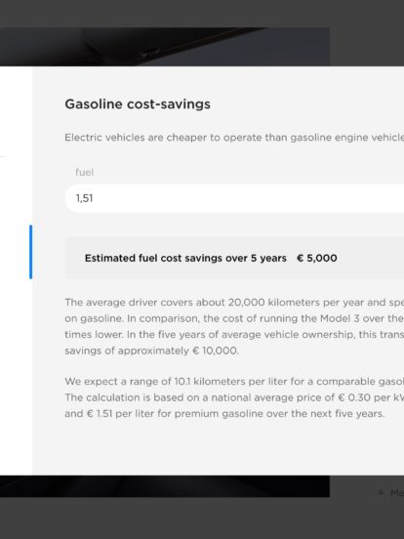Image resolution: width=404 pixels, height=539 pixels.
Task: Click the dimmed overlay above the modal
Action: (x=202, y=14)
